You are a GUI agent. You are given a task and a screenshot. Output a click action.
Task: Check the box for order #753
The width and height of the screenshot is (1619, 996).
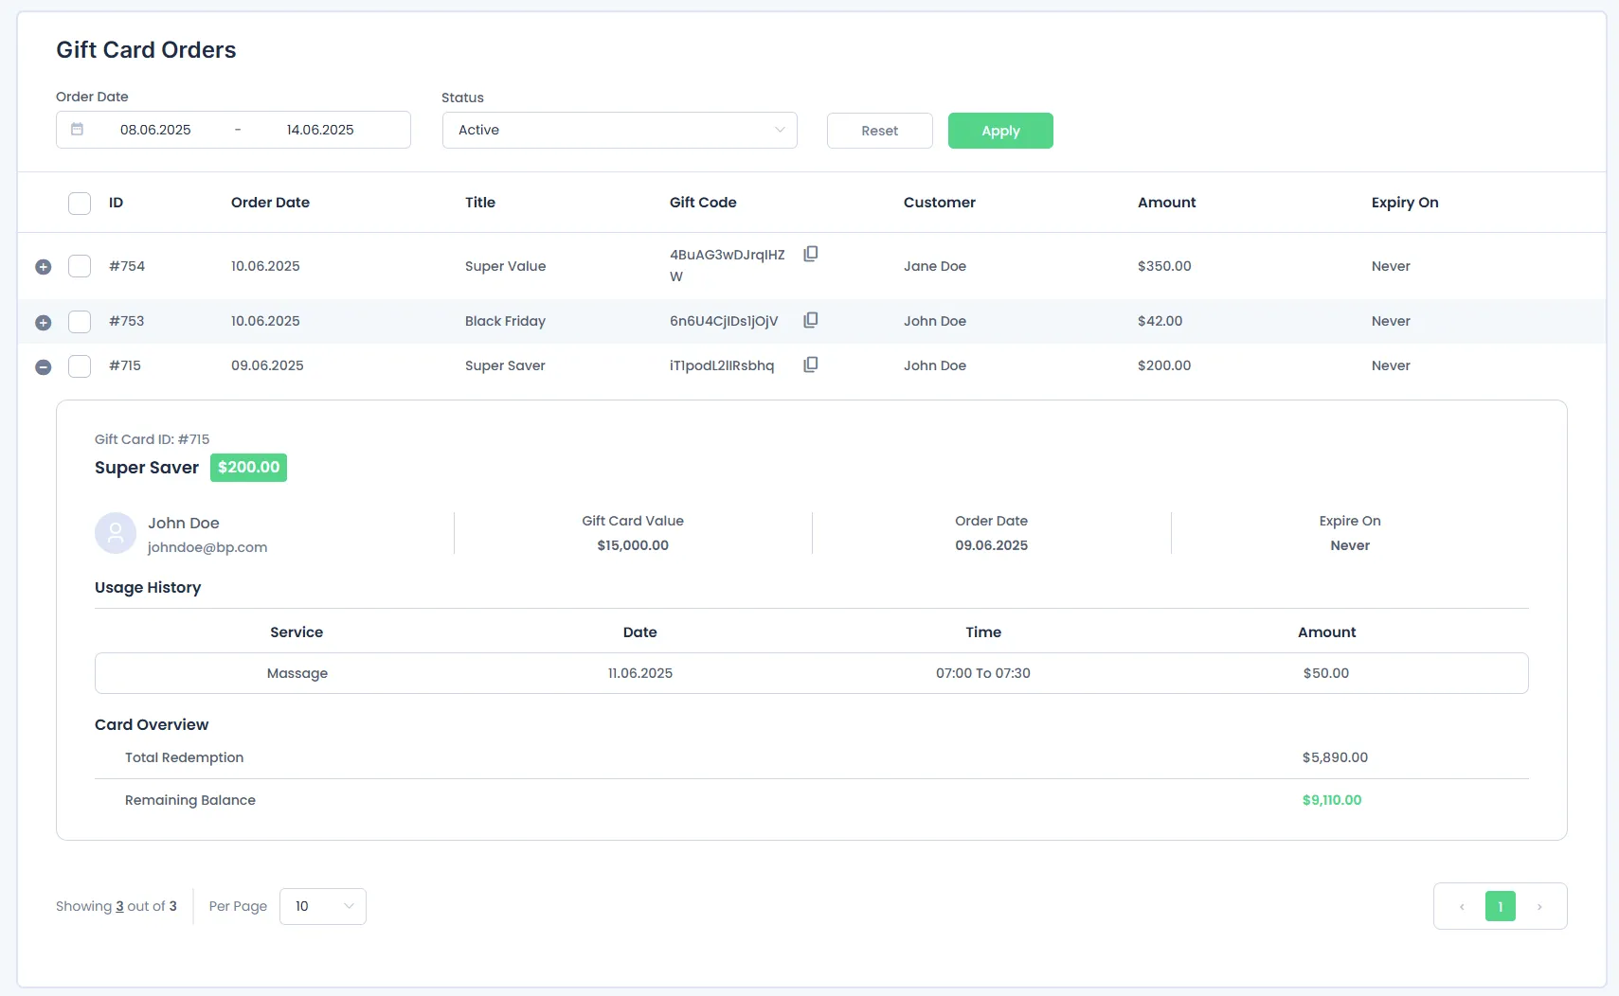tap(80, 322)
